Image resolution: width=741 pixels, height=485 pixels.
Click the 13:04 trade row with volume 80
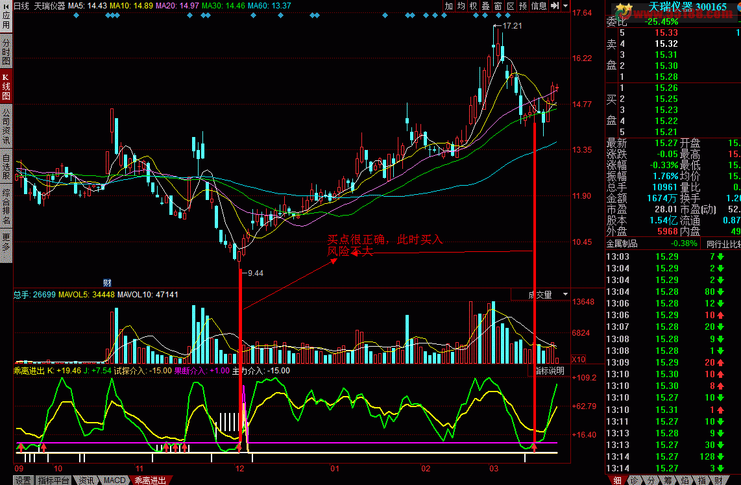(x=673, y=292)
